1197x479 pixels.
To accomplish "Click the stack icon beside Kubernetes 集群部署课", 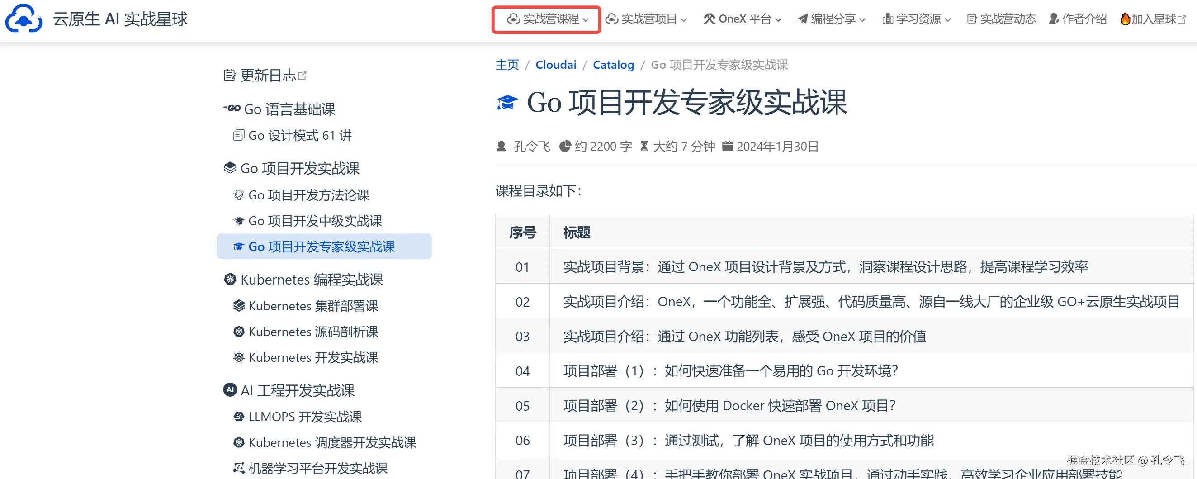I will pyautogui.click(x=238, y=306).
